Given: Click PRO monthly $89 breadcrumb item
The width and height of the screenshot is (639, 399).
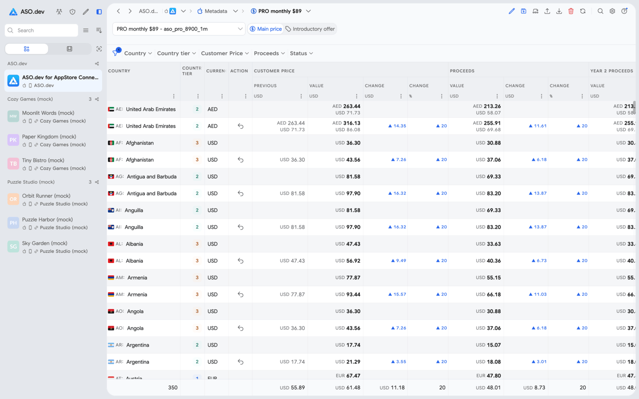Looking at the screenshot, I should click(x=276, y=11).
